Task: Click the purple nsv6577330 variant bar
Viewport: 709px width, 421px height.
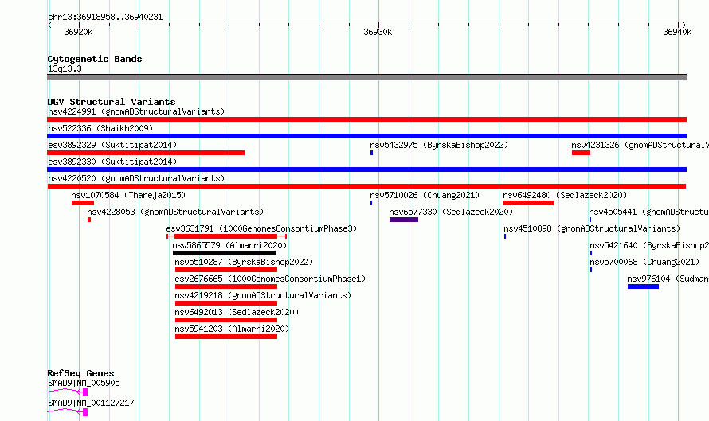Action: [404, 220]
